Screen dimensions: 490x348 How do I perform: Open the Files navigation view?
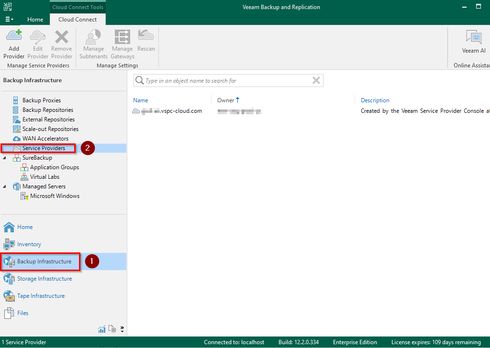(22, 313)
